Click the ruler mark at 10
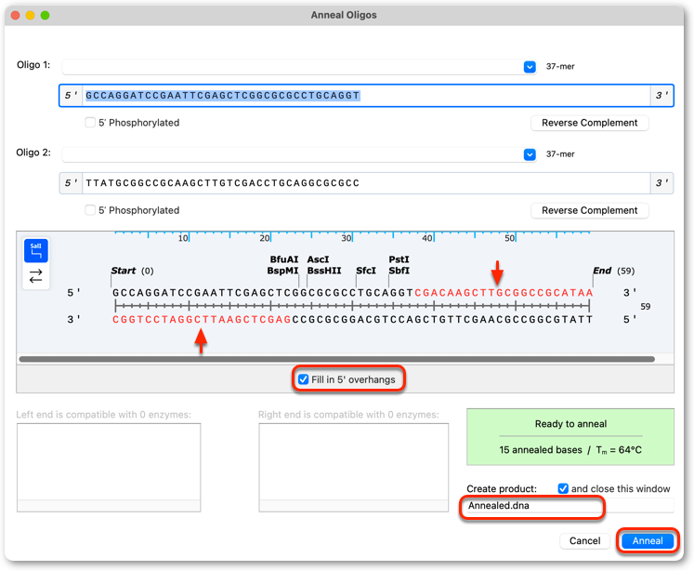Image resolution: width=694 pixels, height=571 pixels. coord(184,238)
